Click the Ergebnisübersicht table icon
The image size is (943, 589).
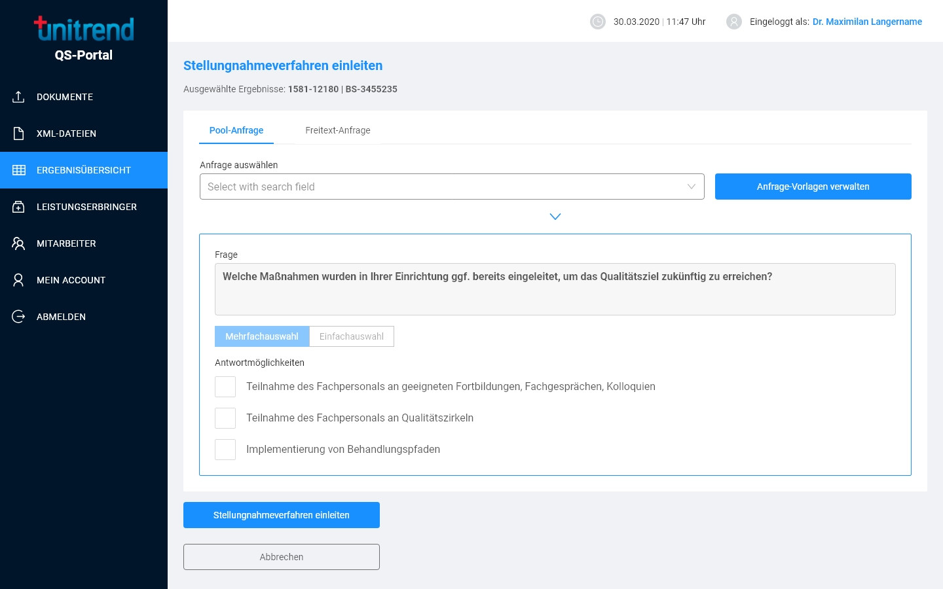tap(18, 170)
